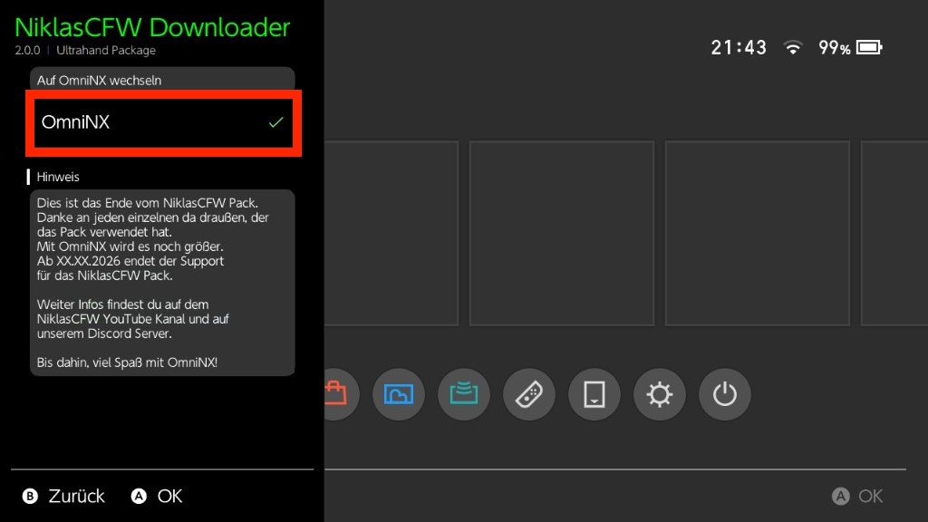
Task: Open the News icon on home menu
Action: coord(464,394)
